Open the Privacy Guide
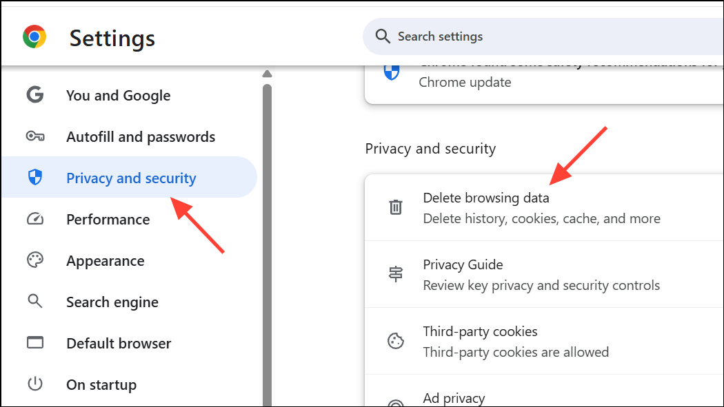Image resolution: width=724 pixels, height=407 pixels. click(x=463, y=264)
